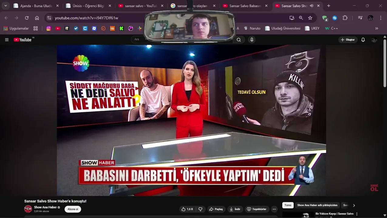Viewport: 387px width, 218px height.
Task: Open the YouTube bookmark icon
Action: click(58, 28)
